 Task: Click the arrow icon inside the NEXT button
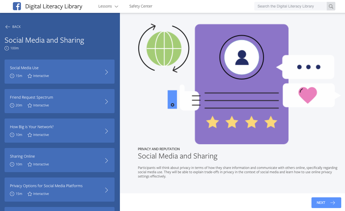click(x=332, y=203)
